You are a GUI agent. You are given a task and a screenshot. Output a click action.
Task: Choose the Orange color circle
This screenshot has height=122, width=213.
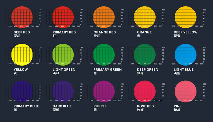click(x=145, y=17)
